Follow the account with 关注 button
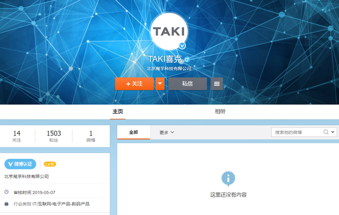339x215 pixels. pyautogui.click(x=135, y=83)
